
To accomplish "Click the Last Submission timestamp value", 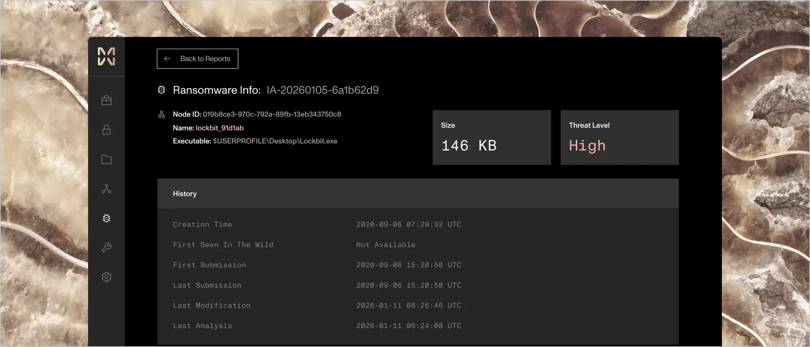I will (x=409, y=285).
